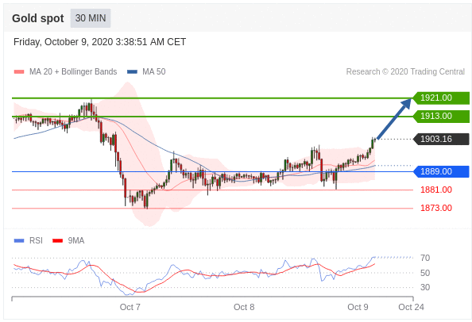Click the Oct 24 date axis label
Screen dimensions: 472x322
click(411, 307)
